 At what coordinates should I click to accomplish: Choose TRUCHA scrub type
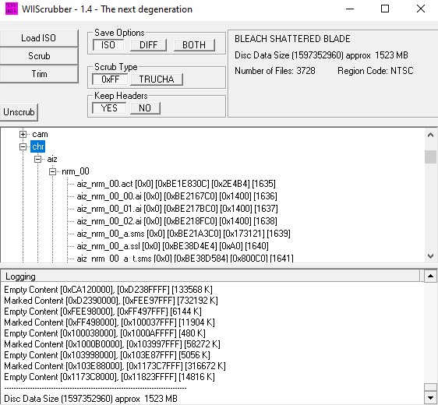pos(157,79)
